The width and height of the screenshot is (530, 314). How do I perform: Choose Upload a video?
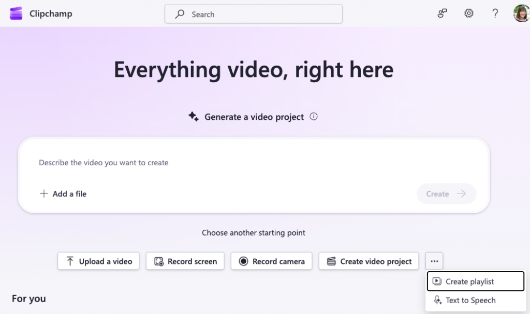(x=98, y=261)
